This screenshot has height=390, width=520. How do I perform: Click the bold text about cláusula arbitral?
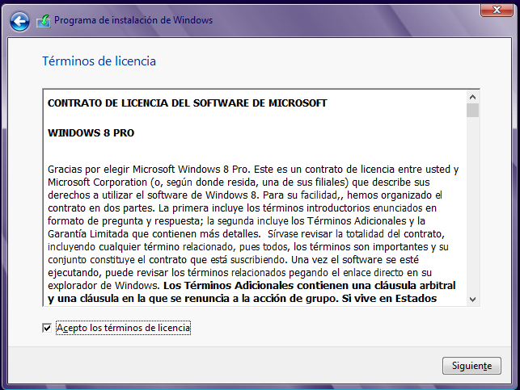(252, 292)
